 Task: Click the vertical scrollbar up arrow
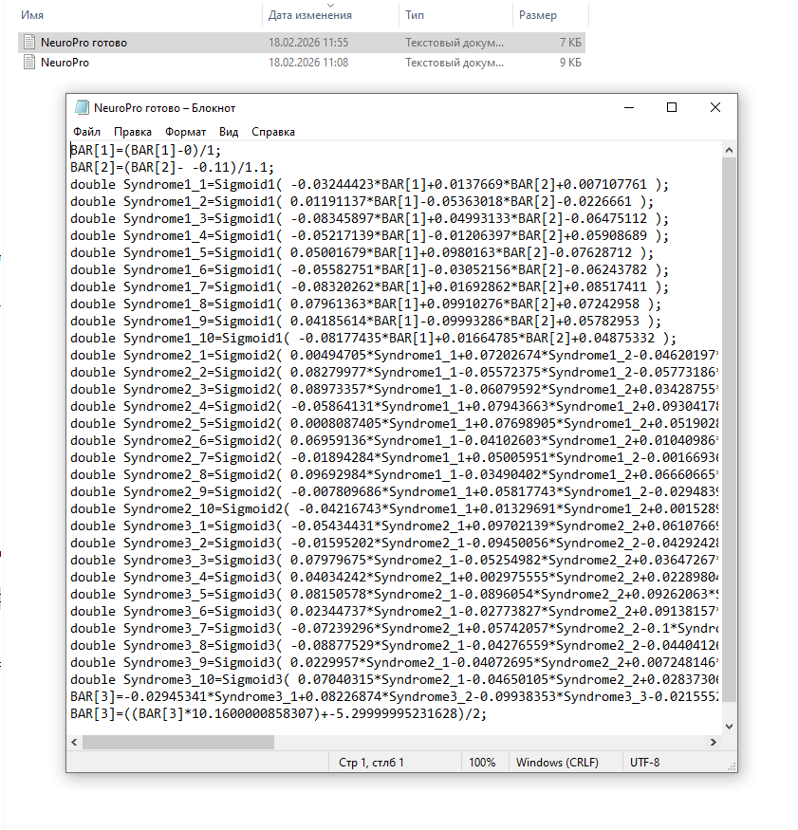[x=730, y=149]
